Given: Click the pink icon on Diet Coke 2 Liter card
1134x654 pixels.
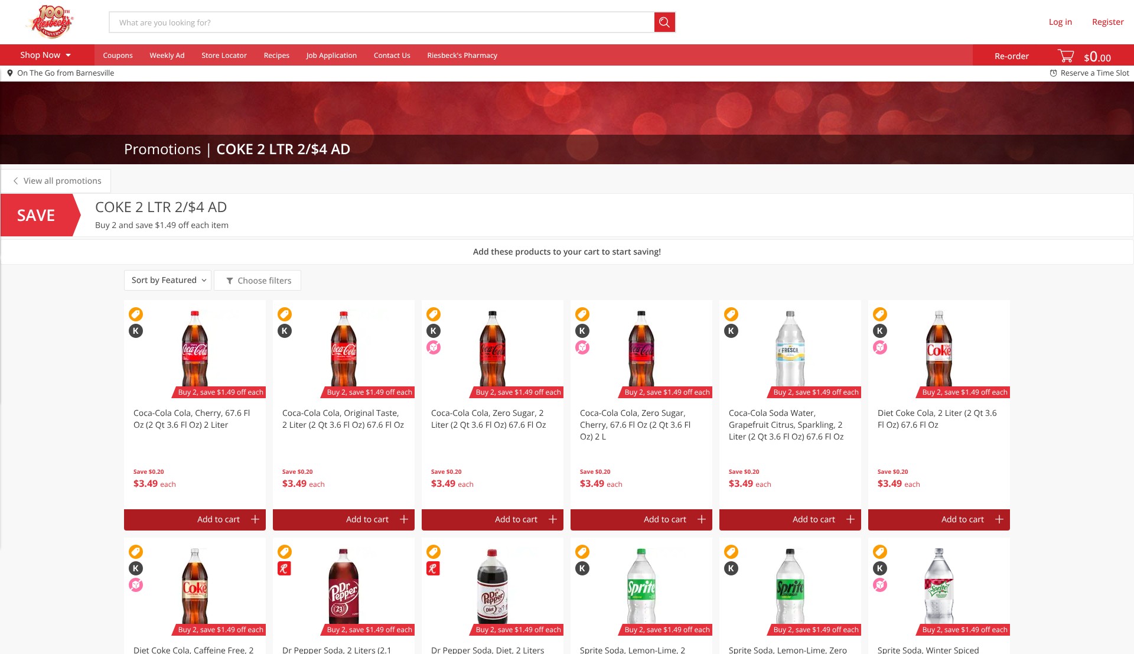Looking at the screenshot, I should click(880, 347).
